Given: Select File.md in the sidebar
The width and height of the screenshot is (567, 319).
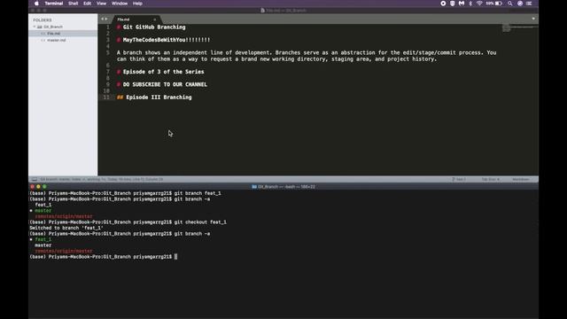Looking at the screenshot, I should click(53, 34).
